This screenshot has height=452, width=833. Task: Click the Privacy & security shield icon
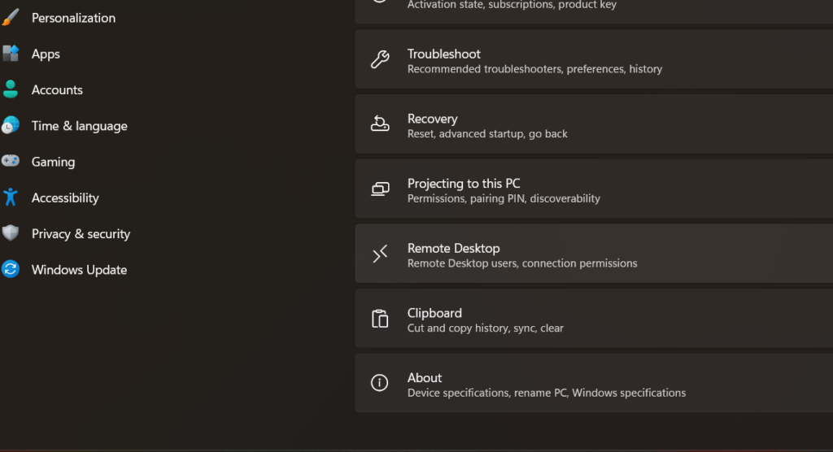pyautogui.click(x=11, y=234)
